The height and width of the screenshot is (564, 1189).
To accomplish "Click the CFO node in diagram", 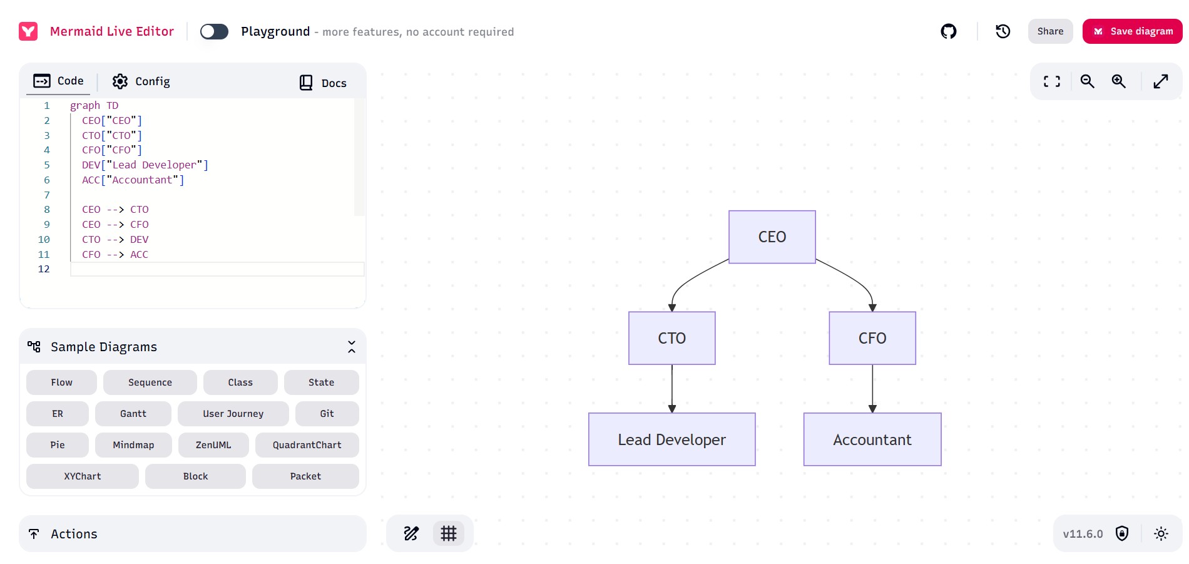I will point(872,338).
